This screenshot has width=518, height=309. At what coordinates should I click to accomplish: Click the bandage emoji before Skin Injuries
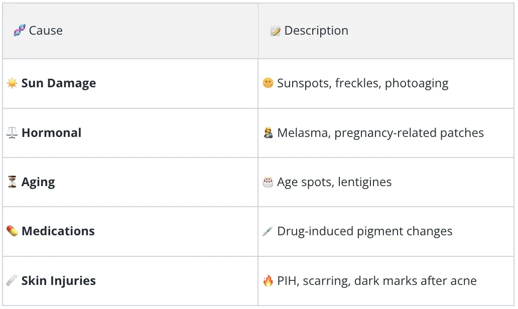pyautogui.click(x=12, y=280)
